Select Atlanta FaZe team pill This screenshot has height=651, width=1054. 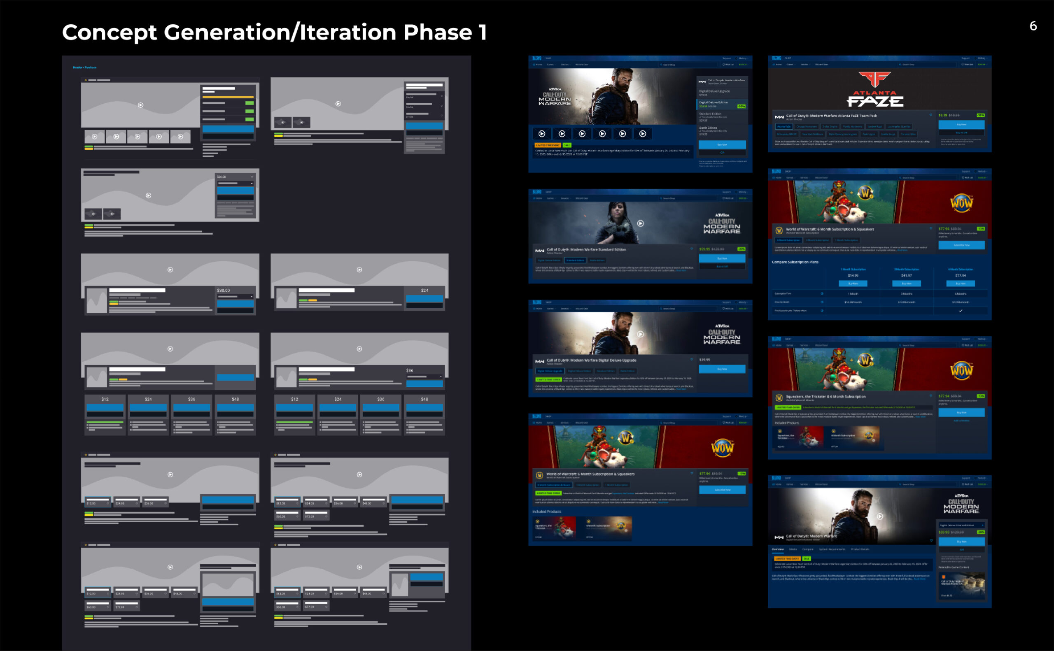784,127
